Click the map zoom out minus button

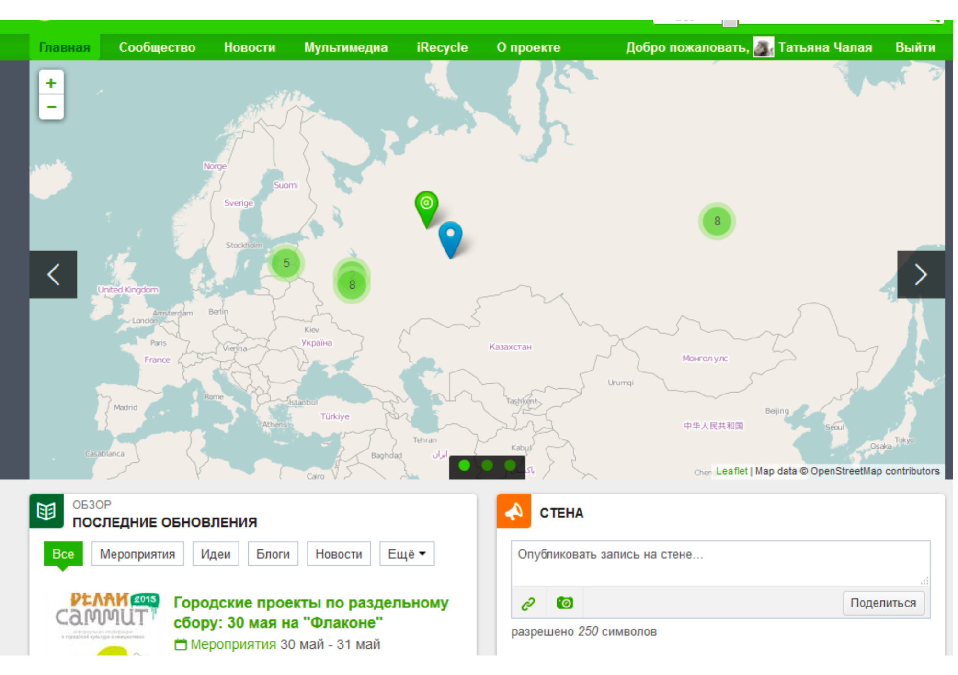coord(51,107)
